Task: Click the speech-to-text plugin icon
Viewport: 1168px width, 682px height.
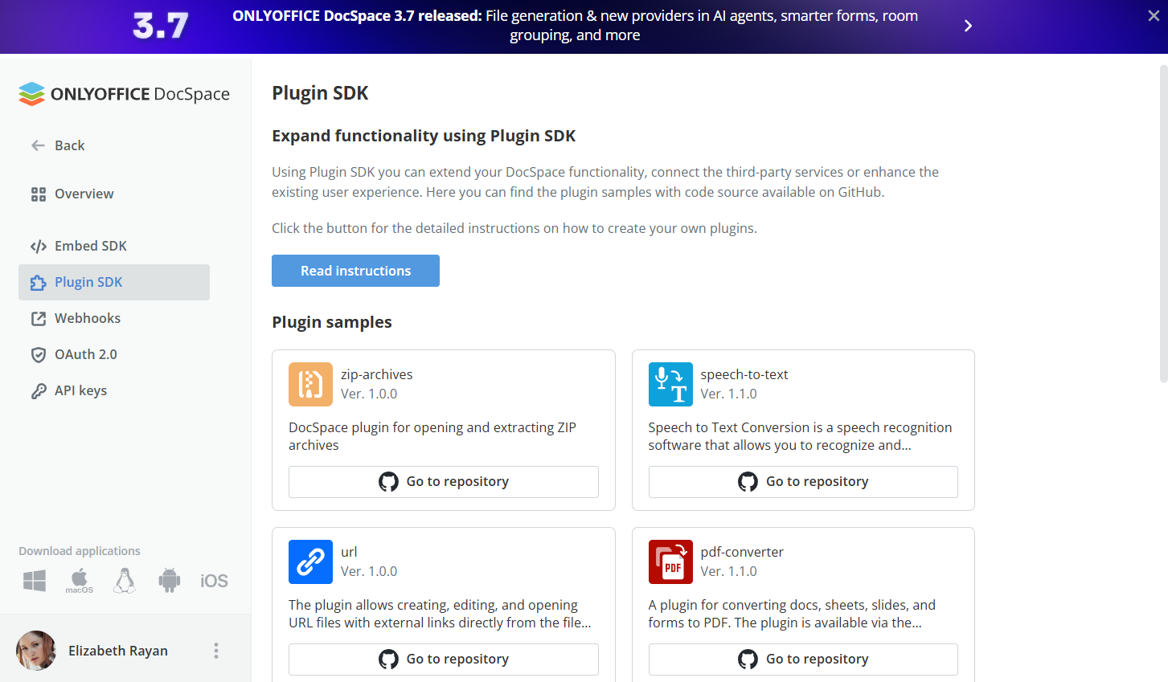Action: (x=670, y=384)
